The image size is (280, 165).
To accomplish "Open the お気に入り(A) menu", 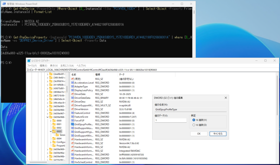I will [67, 66].
